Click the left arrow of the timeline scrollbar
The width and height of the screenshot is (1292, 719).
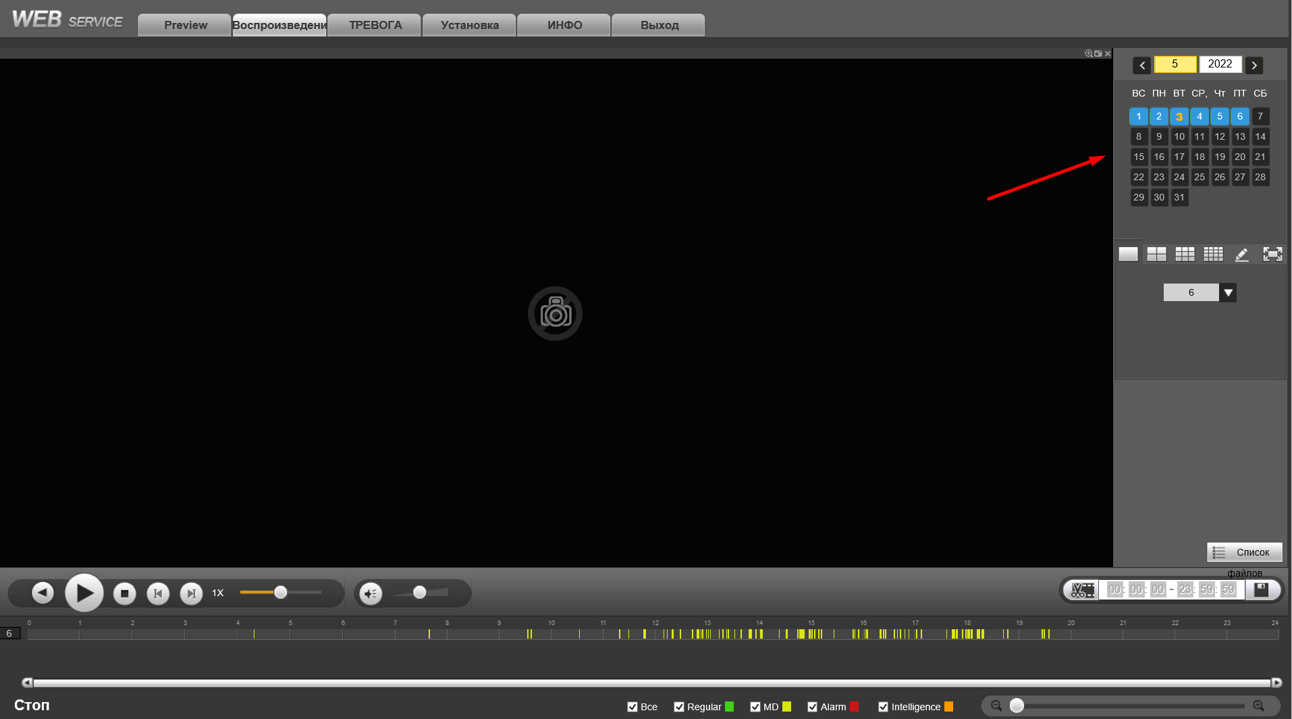click(27, 683)
